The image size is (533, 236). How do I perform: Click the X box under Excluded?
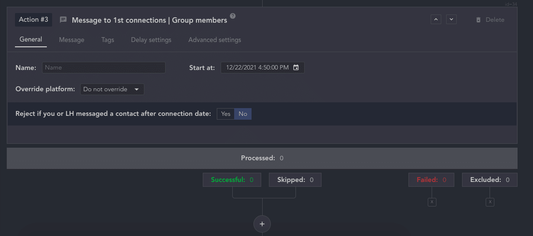click(490, 202)
